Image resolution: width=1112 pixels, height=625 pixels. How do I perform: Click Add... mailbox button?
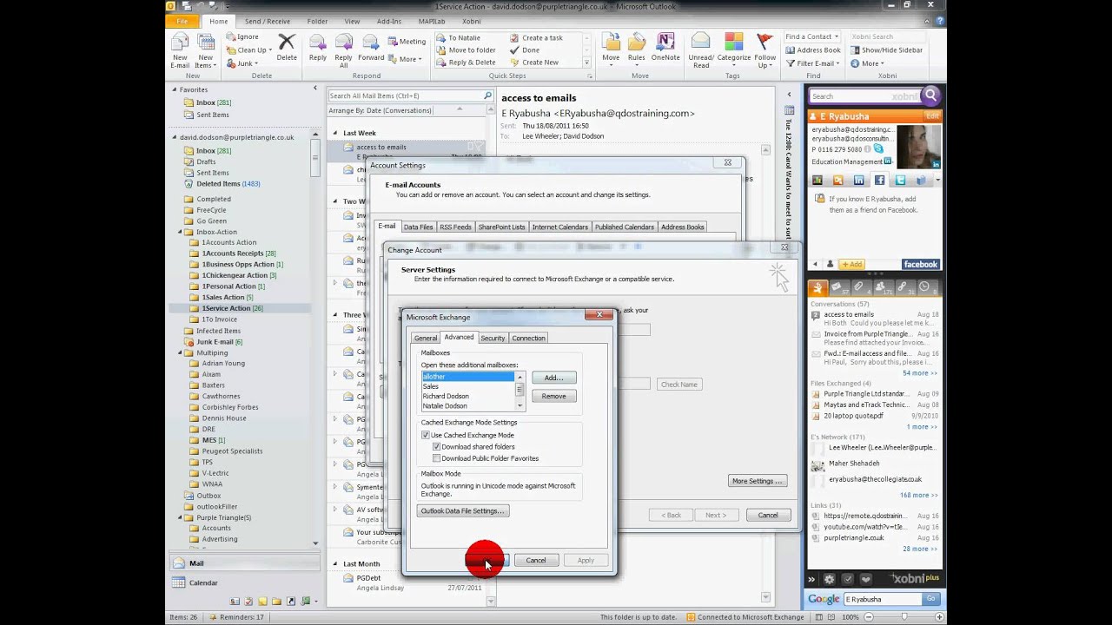click(x=553, y=378)
